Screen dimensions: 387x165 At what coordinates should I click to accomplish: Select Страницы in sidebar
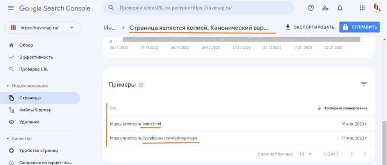click(x=40, y=98)
